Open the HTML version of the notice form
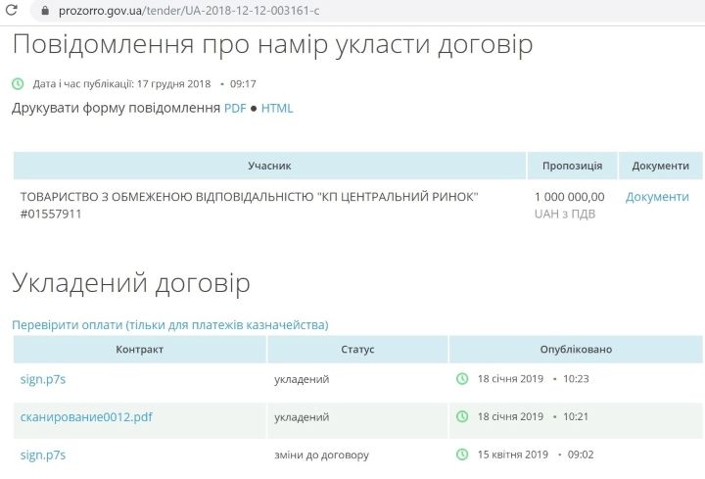The width and height of the screenshot is (705, 479). [x=277, y=109]
